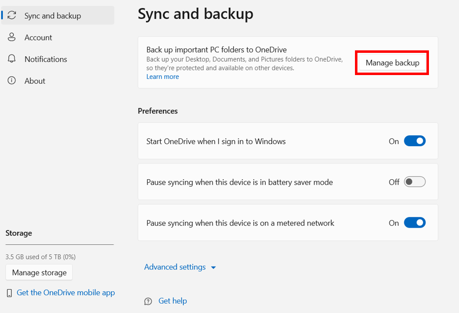Enable pause syncing in battery saver mode

point(415,182)
